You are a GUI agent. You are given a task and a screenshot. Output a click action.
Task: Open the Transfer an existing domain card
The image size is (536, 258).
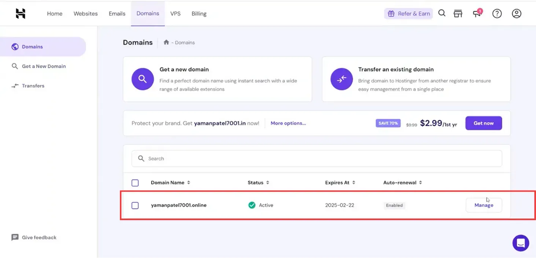(x=416, y=79)
